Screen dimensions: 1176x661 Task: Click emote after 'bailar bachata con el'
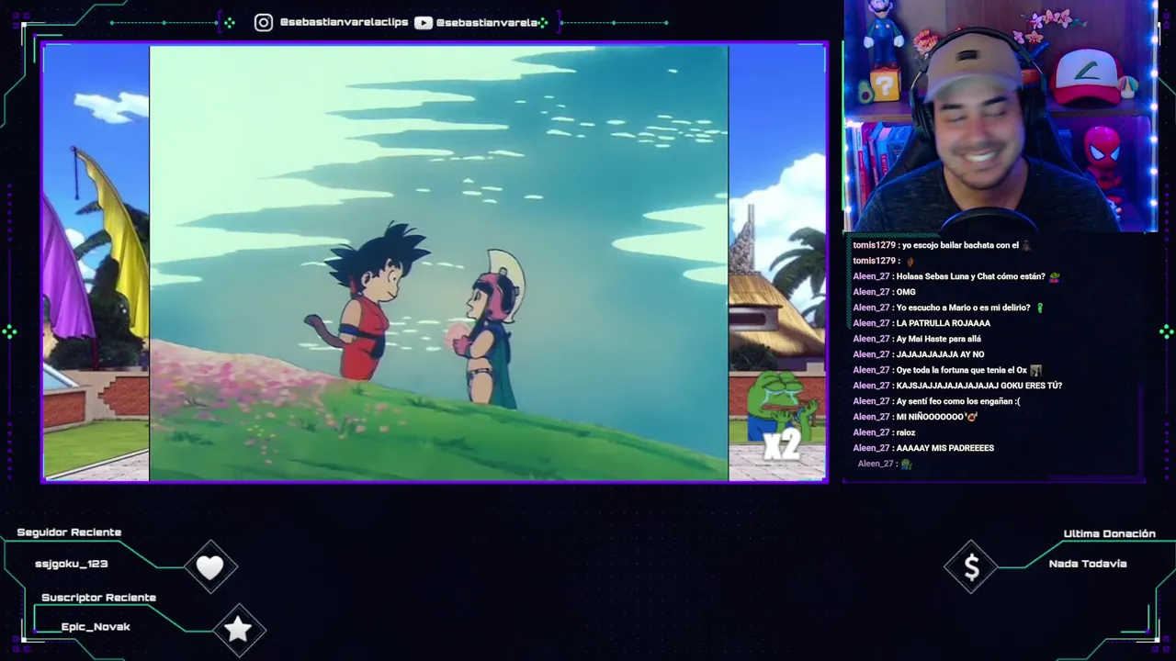click(x=1026, y=245)
